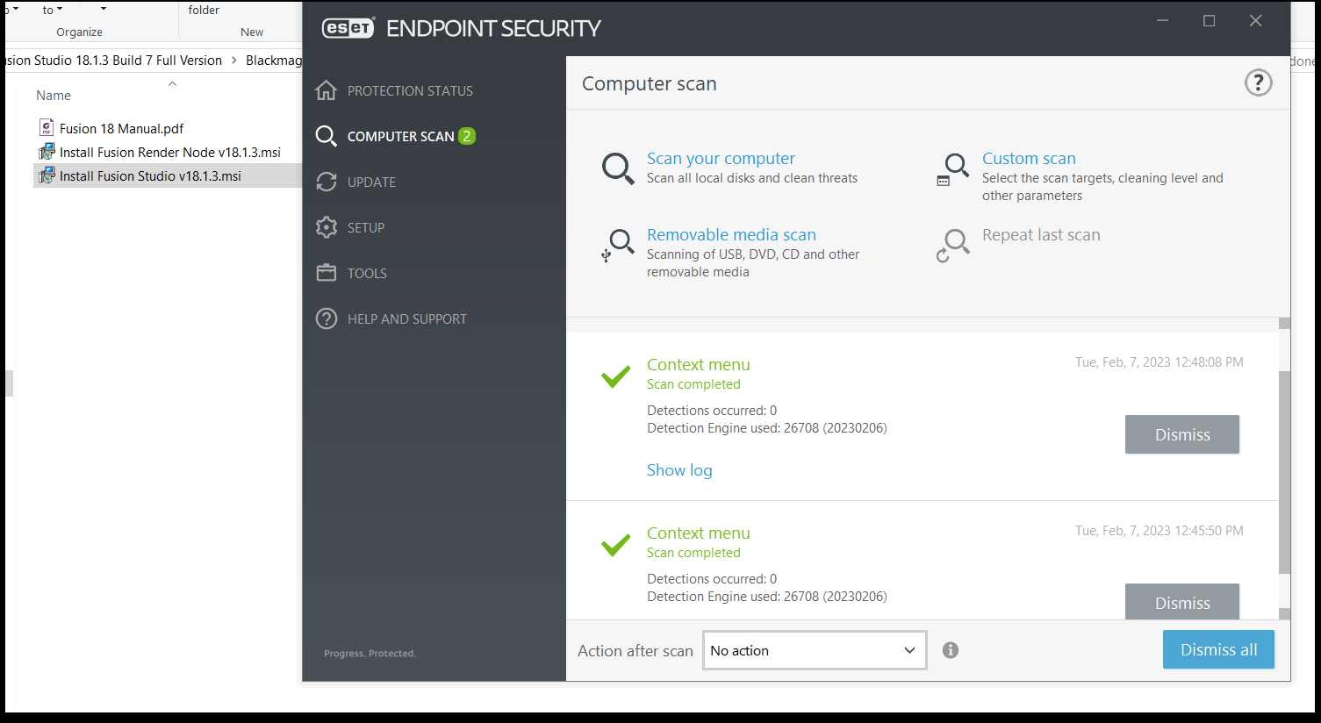
Task: Open the Protection Status home icon
Action: (x=327, y=90)
